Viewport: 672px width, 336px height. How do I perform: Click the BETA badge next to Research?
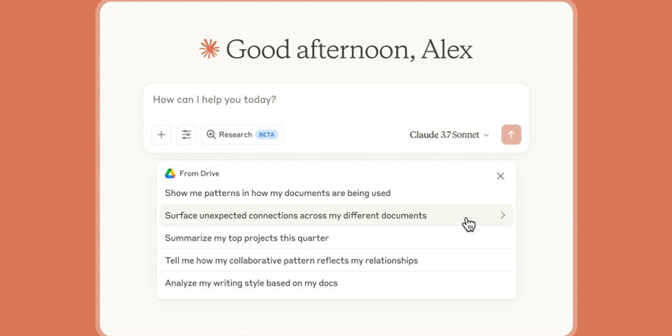[266, 134]
